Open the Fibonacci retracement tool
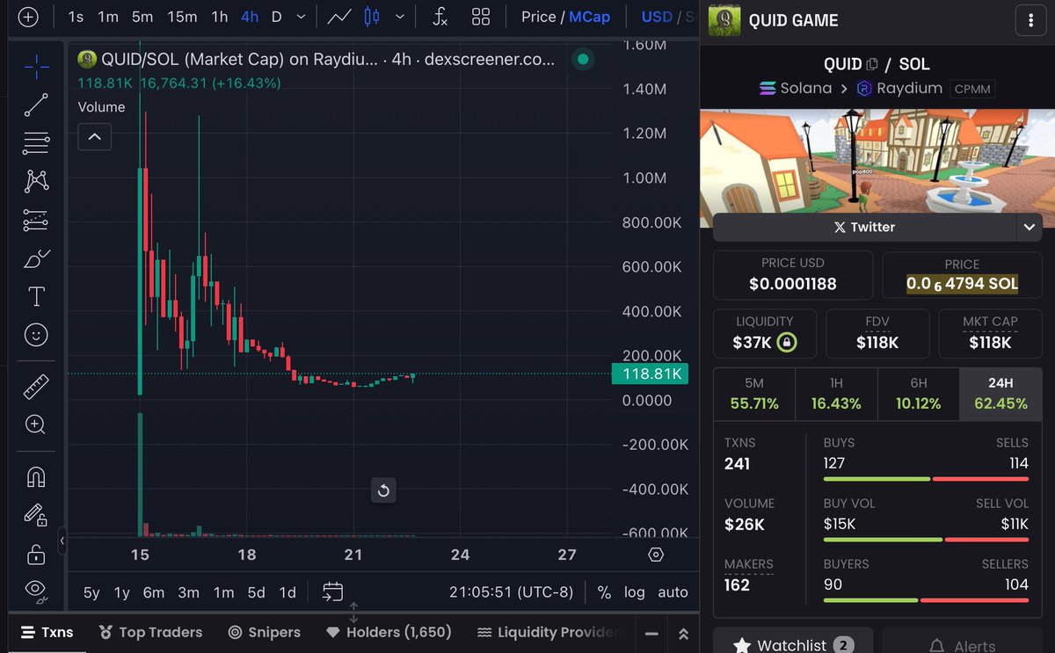1055x653 pixels. (x=36, y=142)
